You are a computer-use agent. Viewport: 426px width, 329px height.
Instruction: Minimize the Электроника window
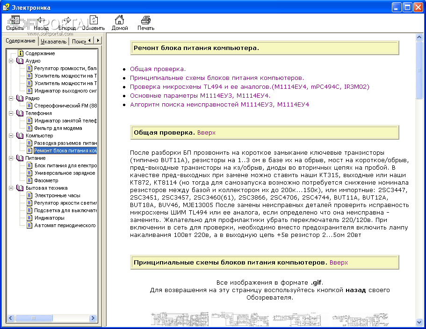tap(397, 7)
